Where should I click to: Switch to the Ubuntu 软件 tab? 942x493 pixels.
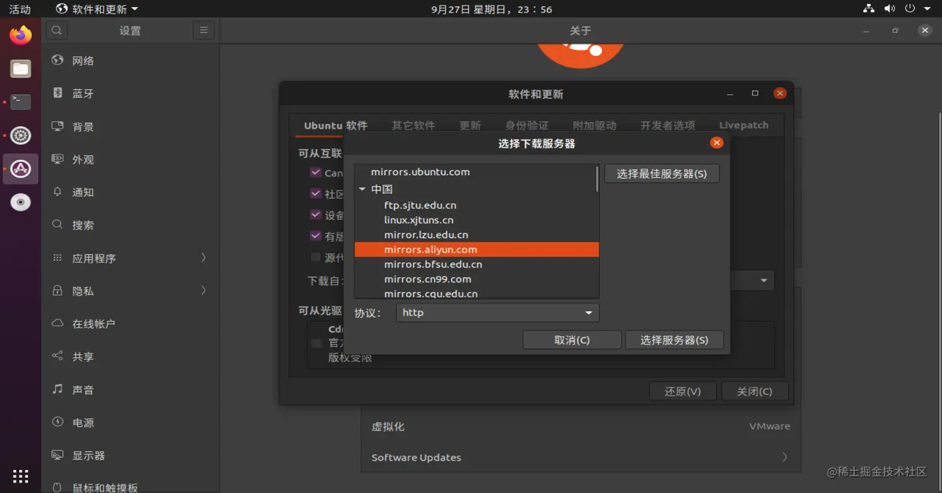coord(336,125)
